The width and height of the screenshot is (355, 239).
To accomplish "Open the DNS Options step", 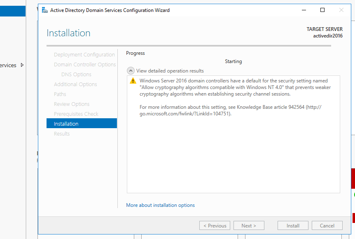I will point(76,75).
